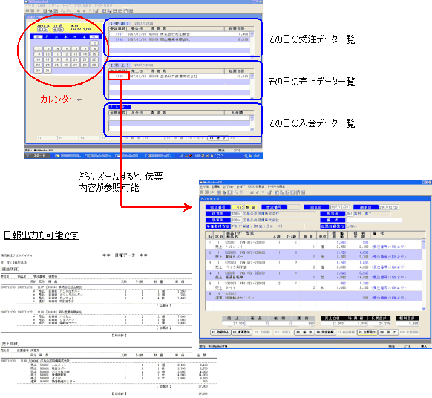Go to previous year in calendar header
This screenshot has height=398, width=432.
(39, 30)
